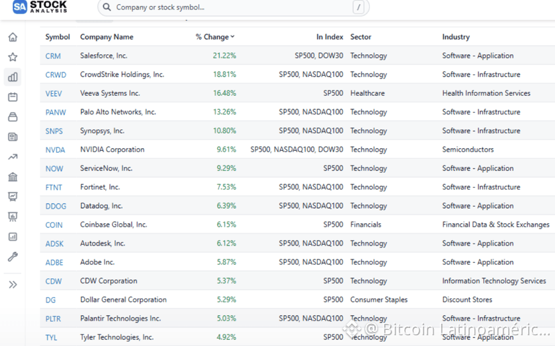Select Information Technology Services industry cell
555x346 pixels.
tap(494, 281)
